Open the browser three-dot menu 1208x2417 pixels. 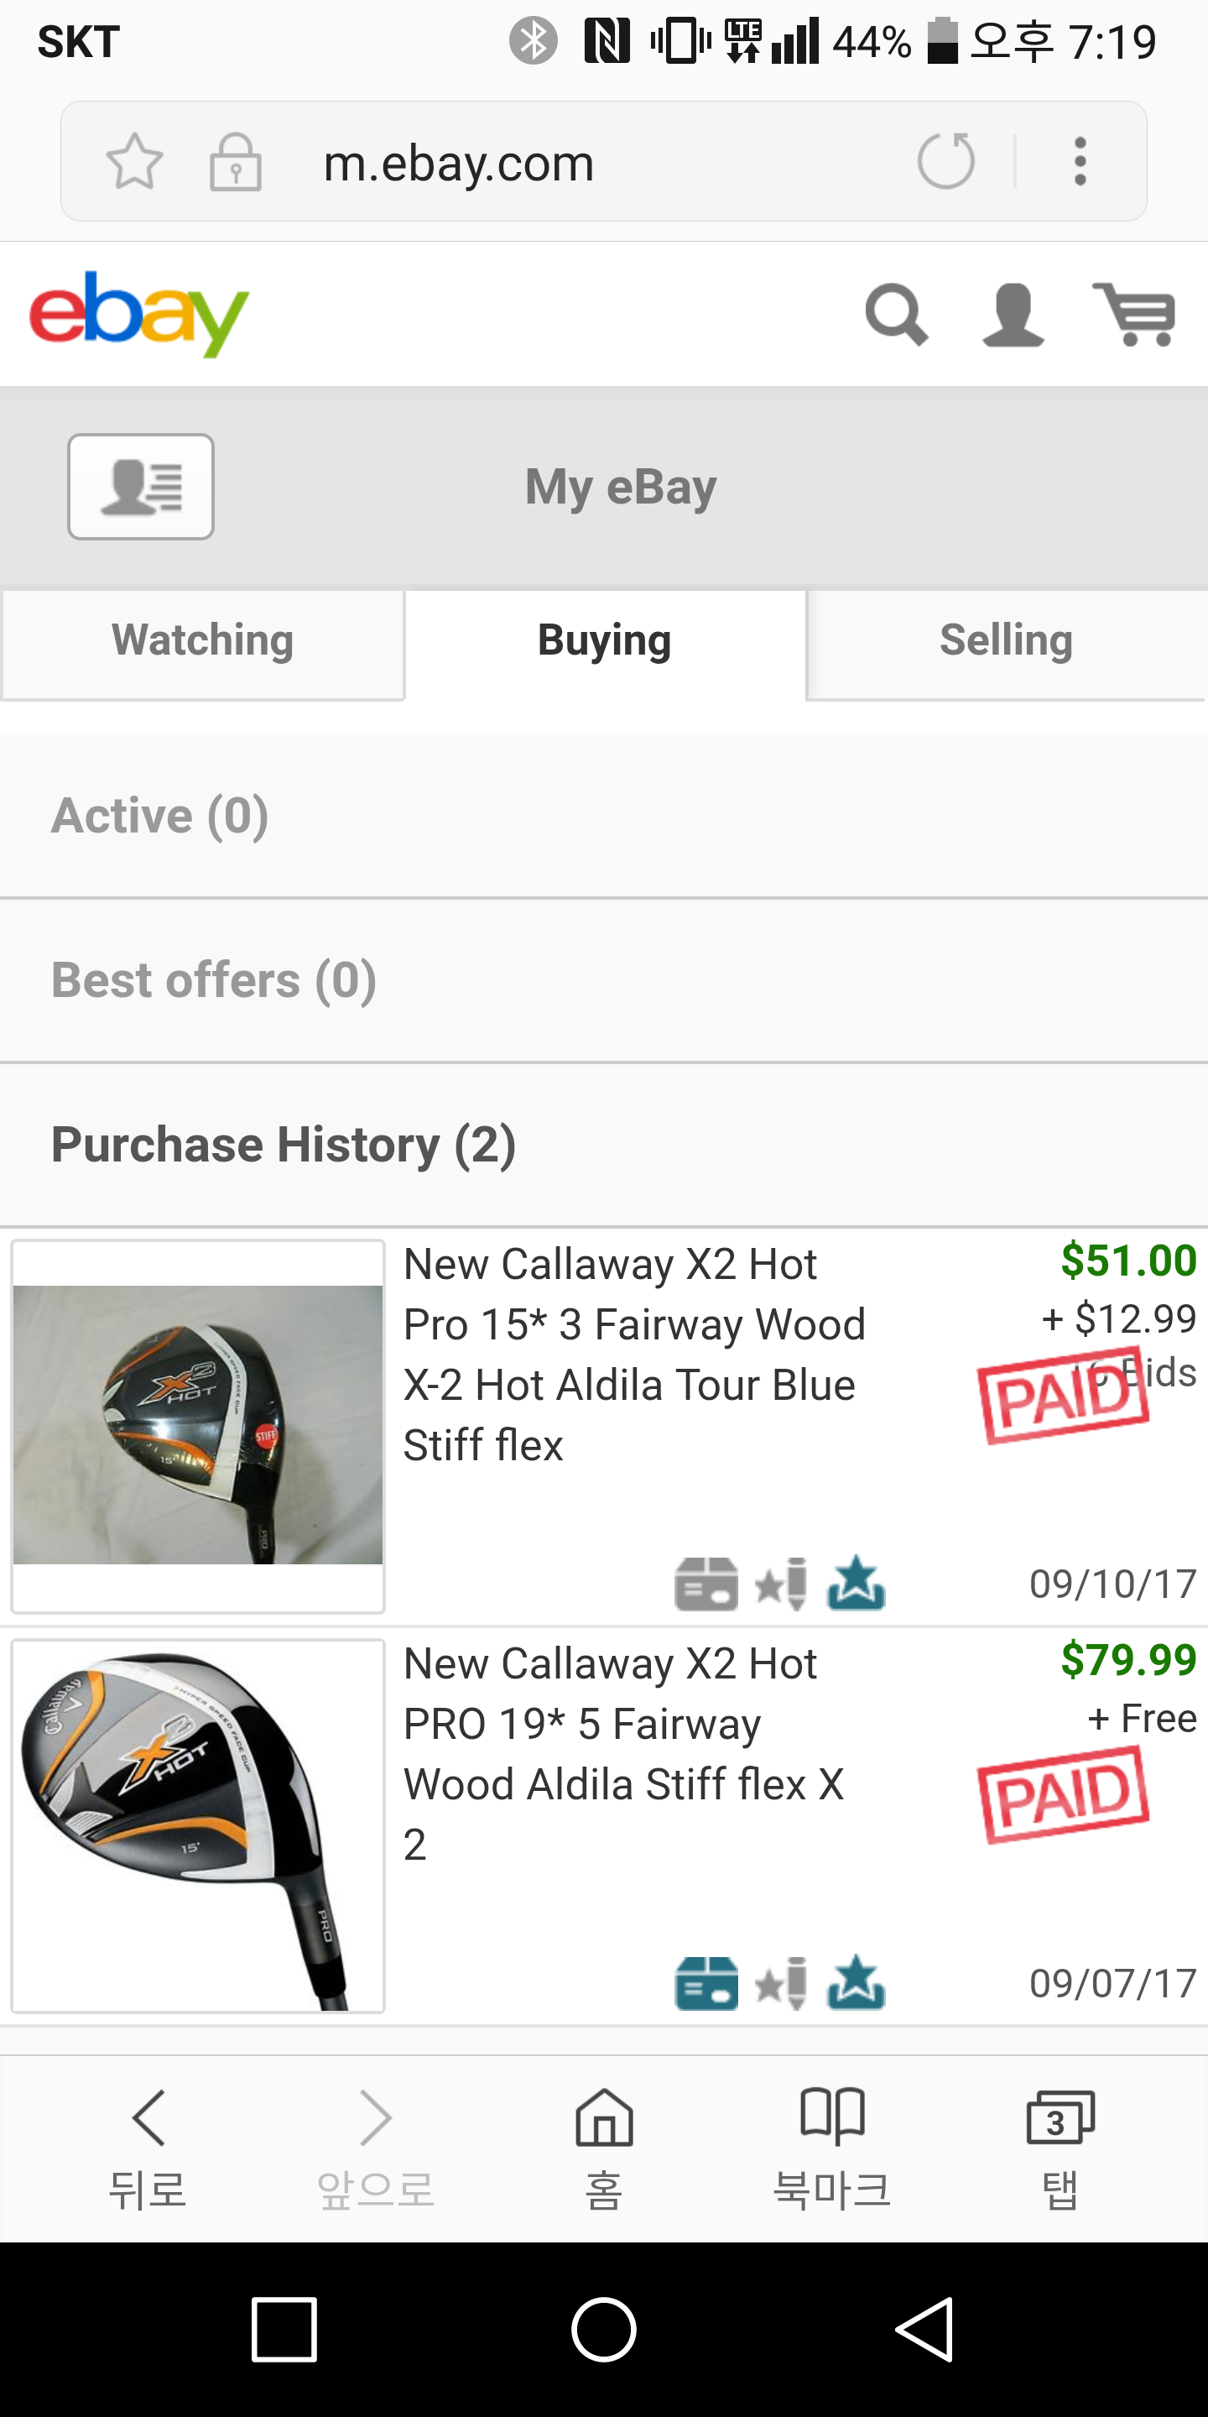(1080, 161)
